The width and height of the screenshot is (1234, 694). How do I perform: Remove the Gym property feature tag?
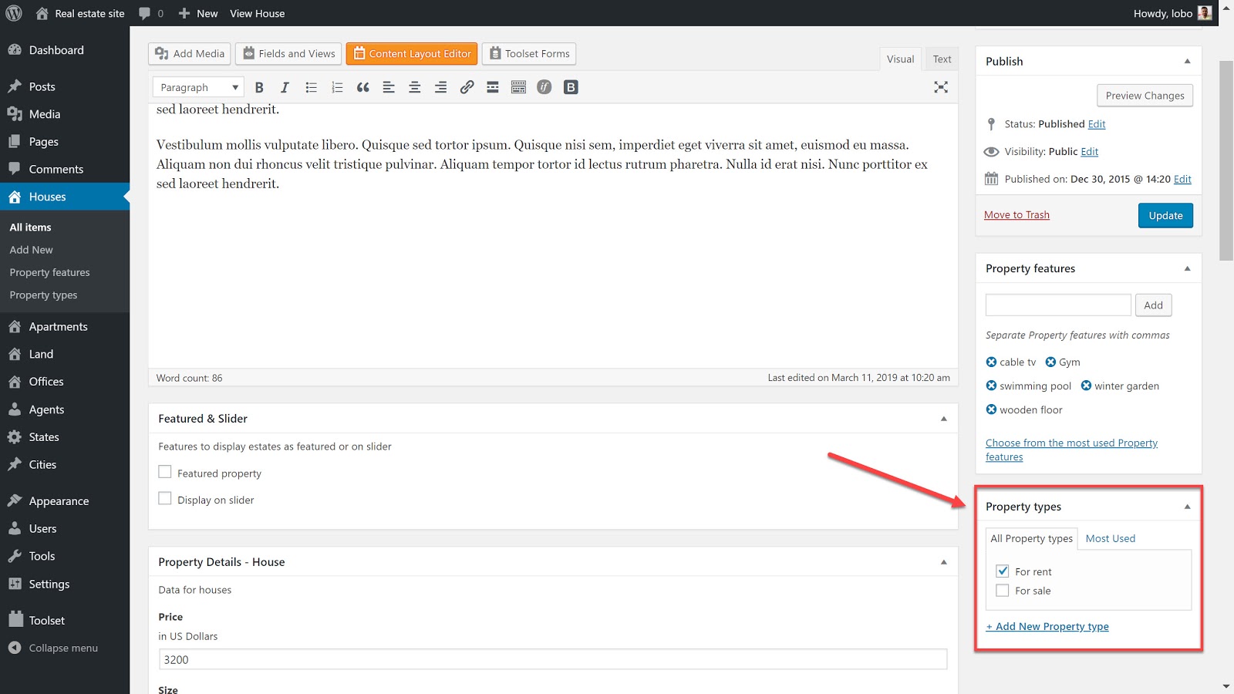click(x=1050, y=362)
